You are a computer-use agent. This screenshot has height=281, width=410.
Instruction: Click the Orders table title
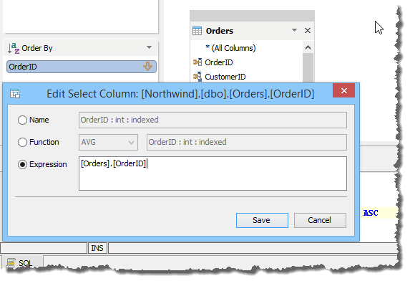[x=220, y=31]
